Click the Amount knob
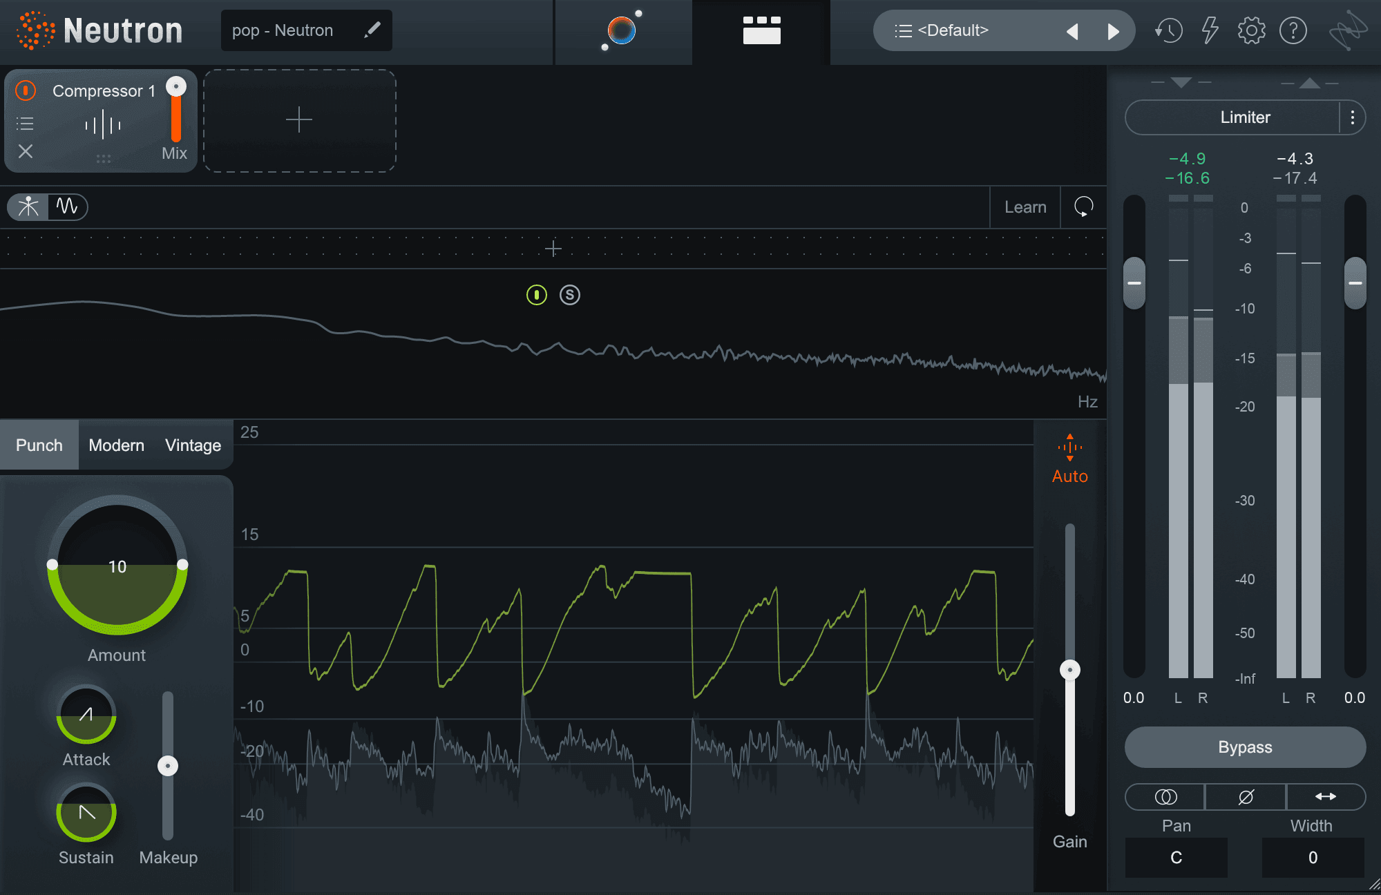This screenshot has height=895, width=1381. (117, 565)
